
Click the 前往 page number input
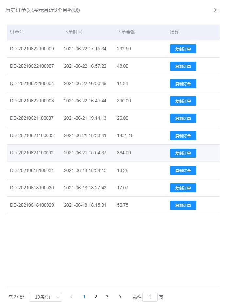click(x=150, y=297)
